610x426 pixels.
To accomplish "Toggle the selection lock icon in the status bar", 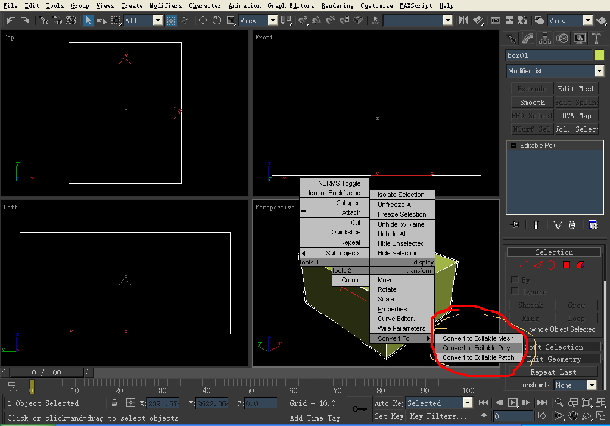I will pos(114,403).
